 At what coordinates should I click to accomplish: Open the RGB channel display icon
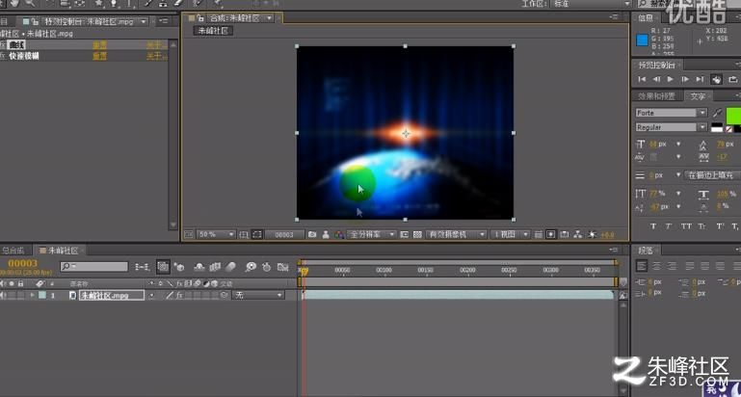tap(339, 234)
